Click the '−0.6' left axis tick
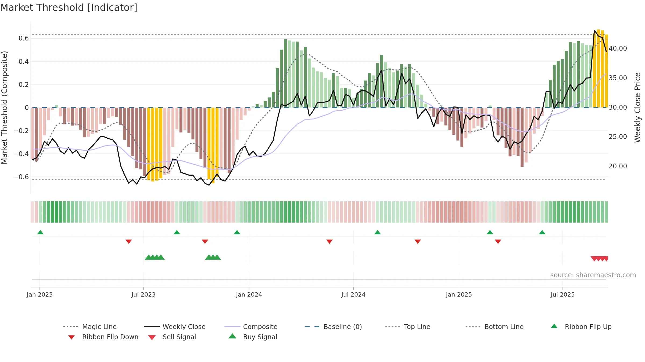The height and width of the screenshot is (362, 645). (21, 177)
